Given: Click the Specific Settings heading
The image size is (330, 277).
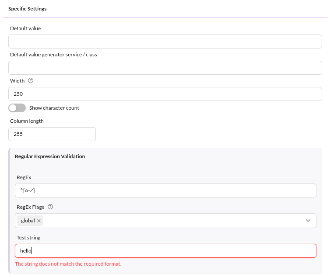Looking at the screenshot, I should pos(28,9).
